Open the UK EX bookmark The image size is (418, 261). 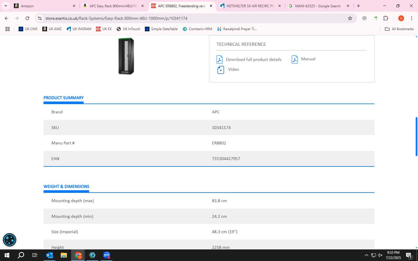click(104, 29)
